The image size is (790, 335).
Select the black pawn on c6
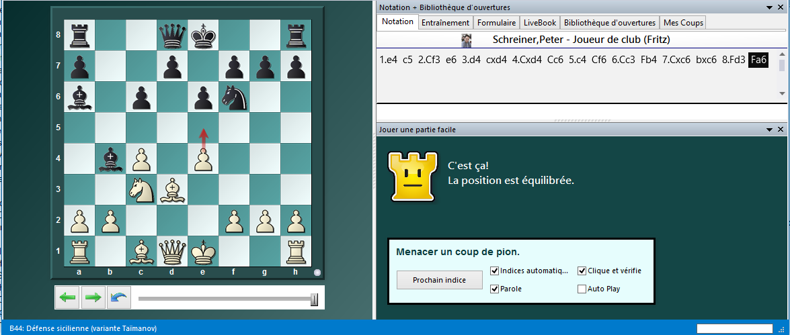tap(141, 97)
